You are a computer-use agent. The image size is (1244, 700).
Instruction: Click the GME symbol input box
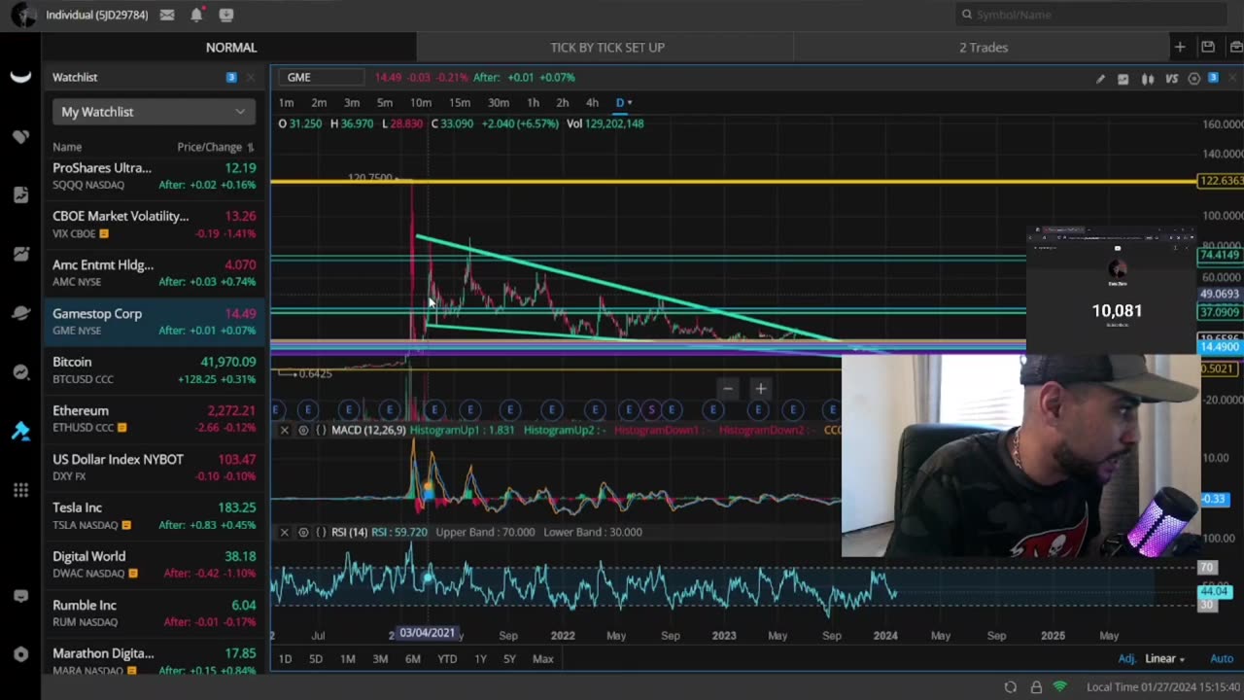tap(321, 77)
